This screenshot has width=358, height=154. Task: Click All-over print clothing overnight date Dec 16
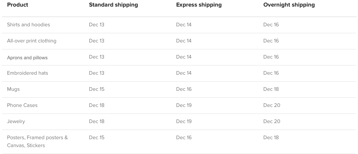click(271, 41)
